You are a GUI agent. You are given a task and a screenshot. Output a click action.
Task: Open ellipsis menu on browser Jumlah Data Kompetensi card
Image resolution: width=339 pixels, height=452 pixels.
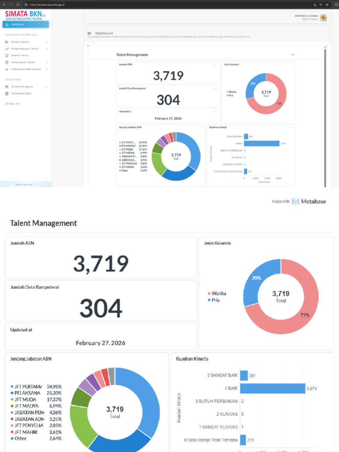[215, 88]
